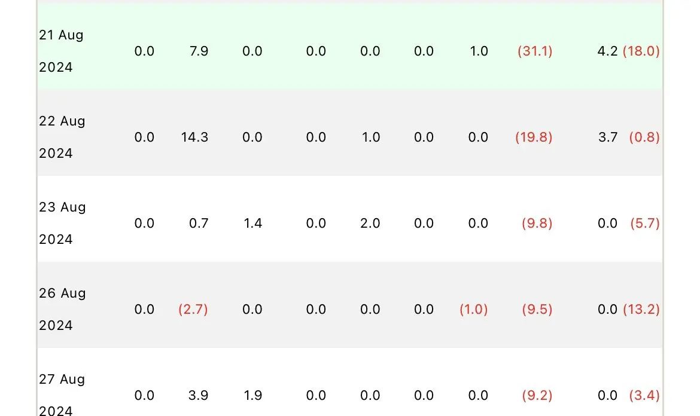This screenshot has width=700, height=416.
Task: Select the 26 Aug 2024 date cell
Action: click(62, 309)
